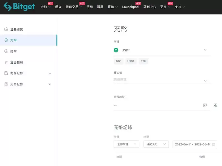Viewport: 222px width, 166px height.
Task: Open the 鏈名稱 chain selector
Action: 205,81
